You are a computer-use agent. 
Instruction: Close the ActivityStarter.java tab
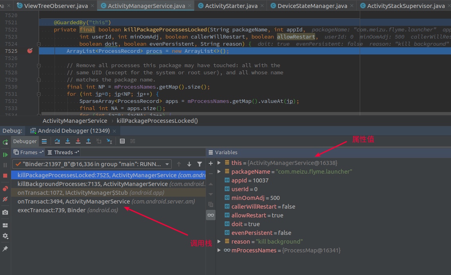point(262,6)
